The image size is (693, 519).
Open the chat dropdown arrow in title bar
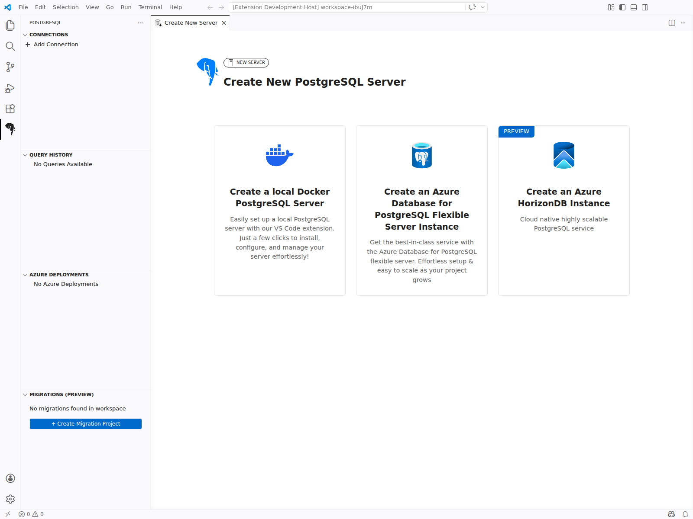[x=483, y=7]
